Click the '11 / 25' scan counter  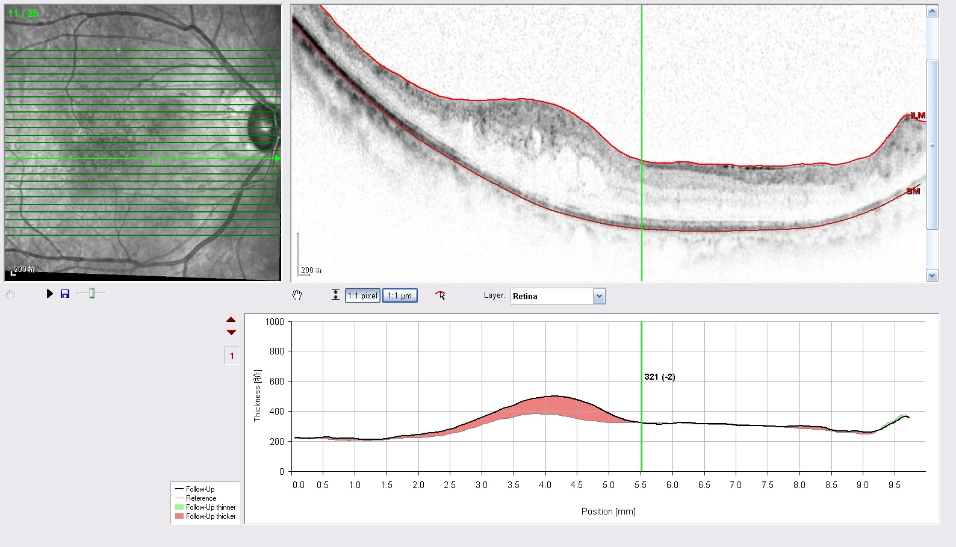point(23,13)
